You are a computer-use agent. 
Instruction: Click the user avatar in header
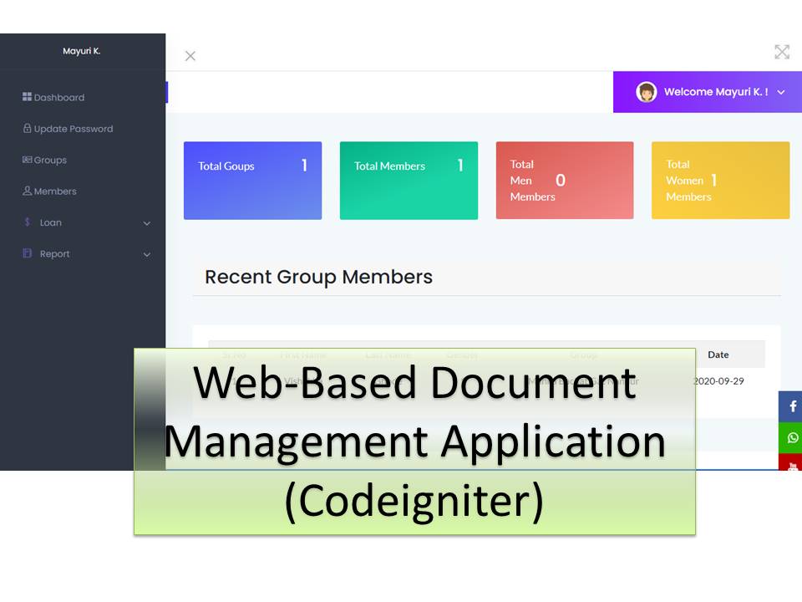pos(646,92)
